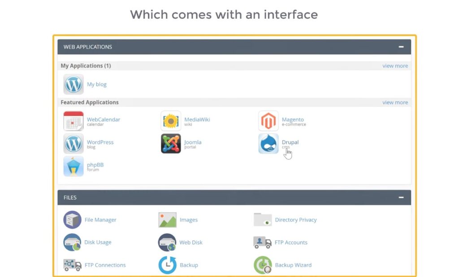The width and height of the screenshot is (459, 277).
Task: Open the WebCalendar application icon
Action: (x=73, y=121)
